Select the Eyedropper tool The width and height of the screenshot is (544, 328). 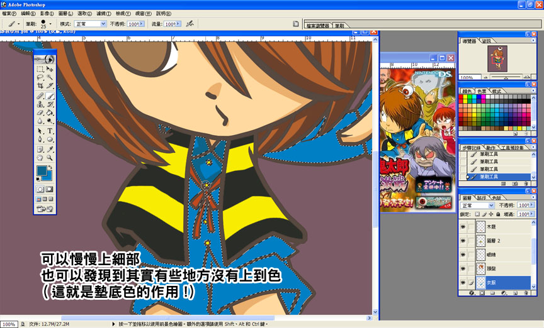(x=50, y=150)
